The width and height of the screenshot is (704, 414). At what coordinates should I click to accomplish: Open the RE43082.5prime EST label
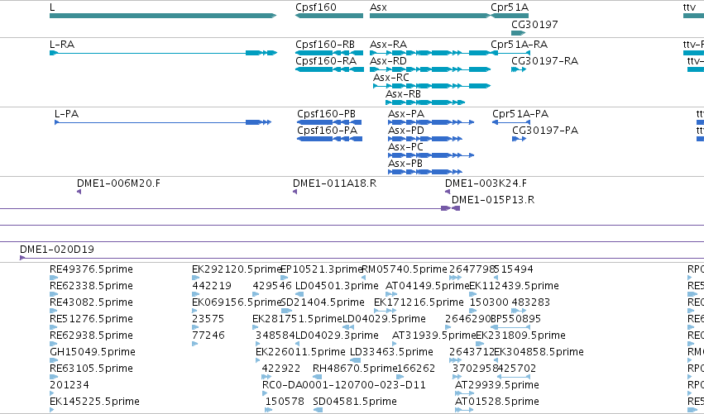[x=91, y=302]
